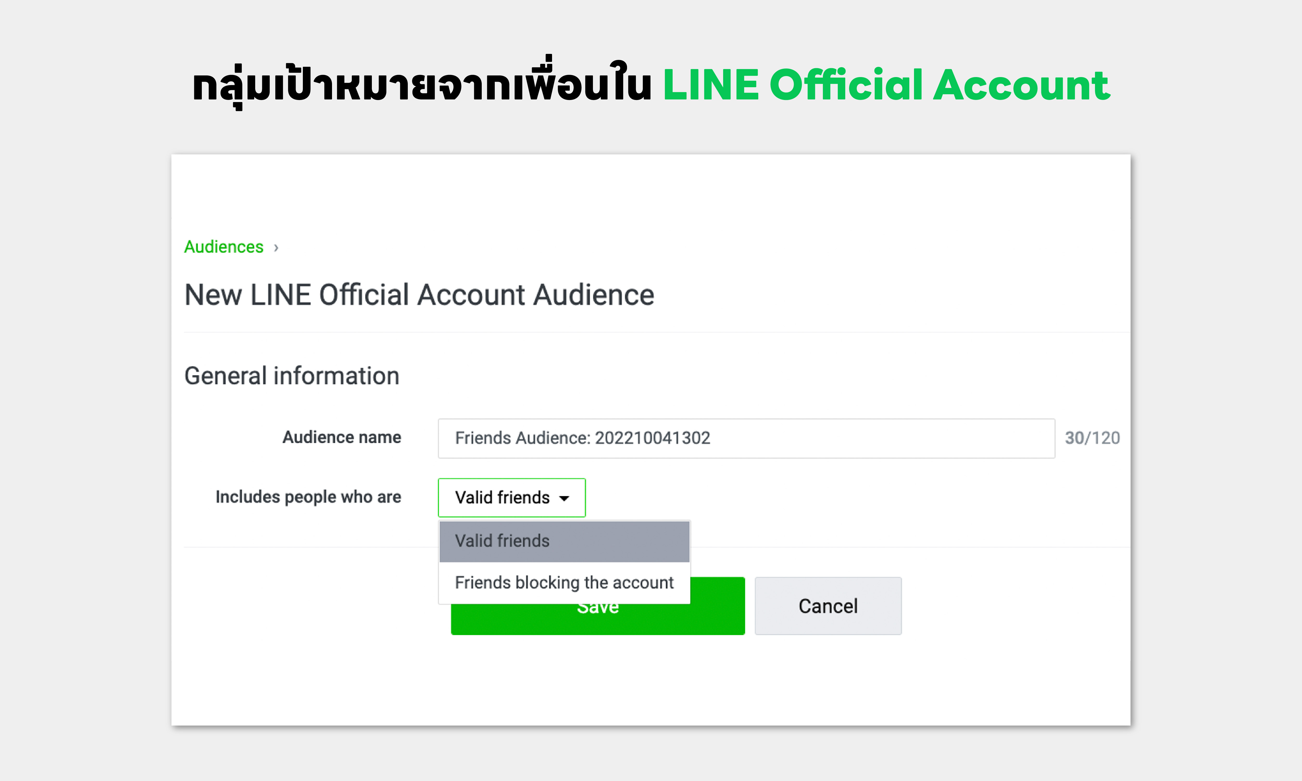Click the New LINE Official Account Audience title
The image size is (1302, 781).
coord(419,295)
